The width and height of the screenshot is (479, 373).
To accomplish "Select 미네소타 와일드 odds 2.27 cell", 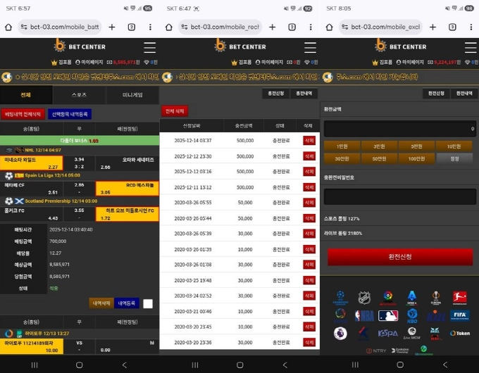I will click(32, 163).
